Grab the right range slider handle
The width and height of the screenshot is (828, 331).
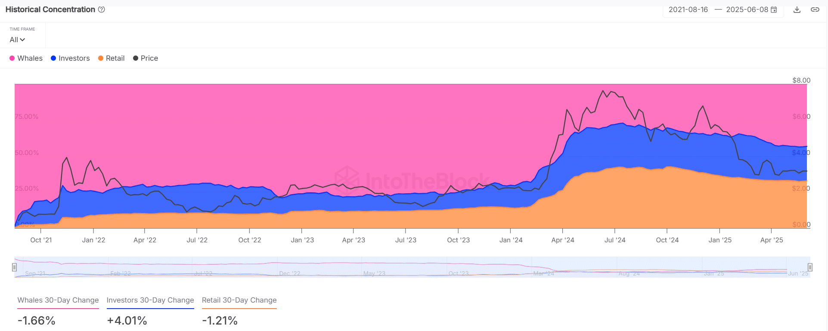click(810, 267)
